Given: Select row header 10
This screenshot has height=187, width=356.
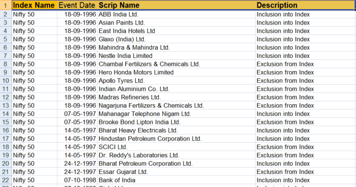Looking at the screenshot, I should coord(6,81).
